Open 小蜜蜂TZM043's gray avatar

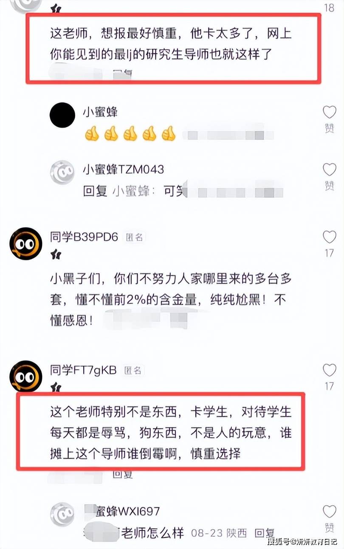point(62,172)
